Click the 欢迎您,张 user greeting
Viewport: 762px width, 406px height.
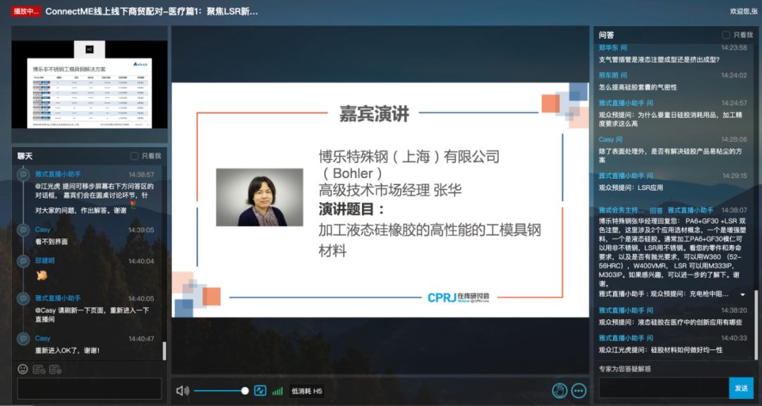pos(744,11)
